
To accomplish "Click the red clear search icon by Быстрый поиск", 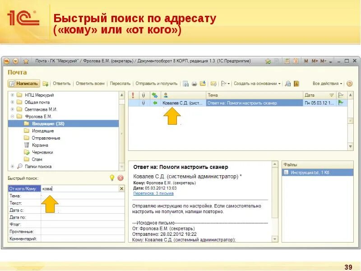I will point(120,178).
